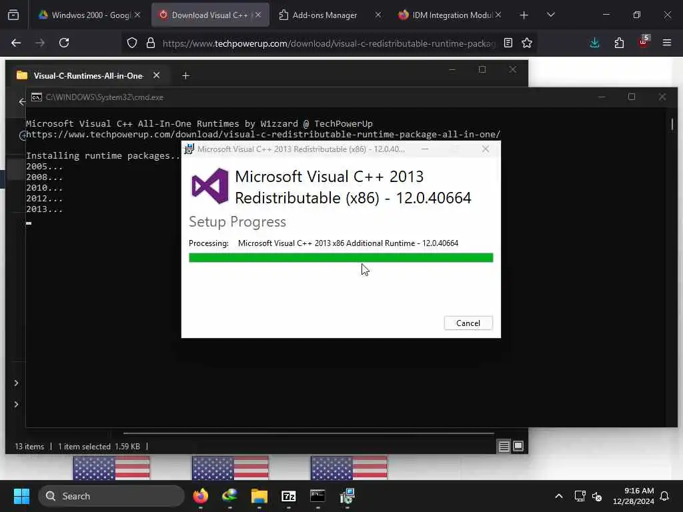The height and width of the screenshot is (512, 683).
Task: Toggle reader view icon
Action: tap(508, 43)
